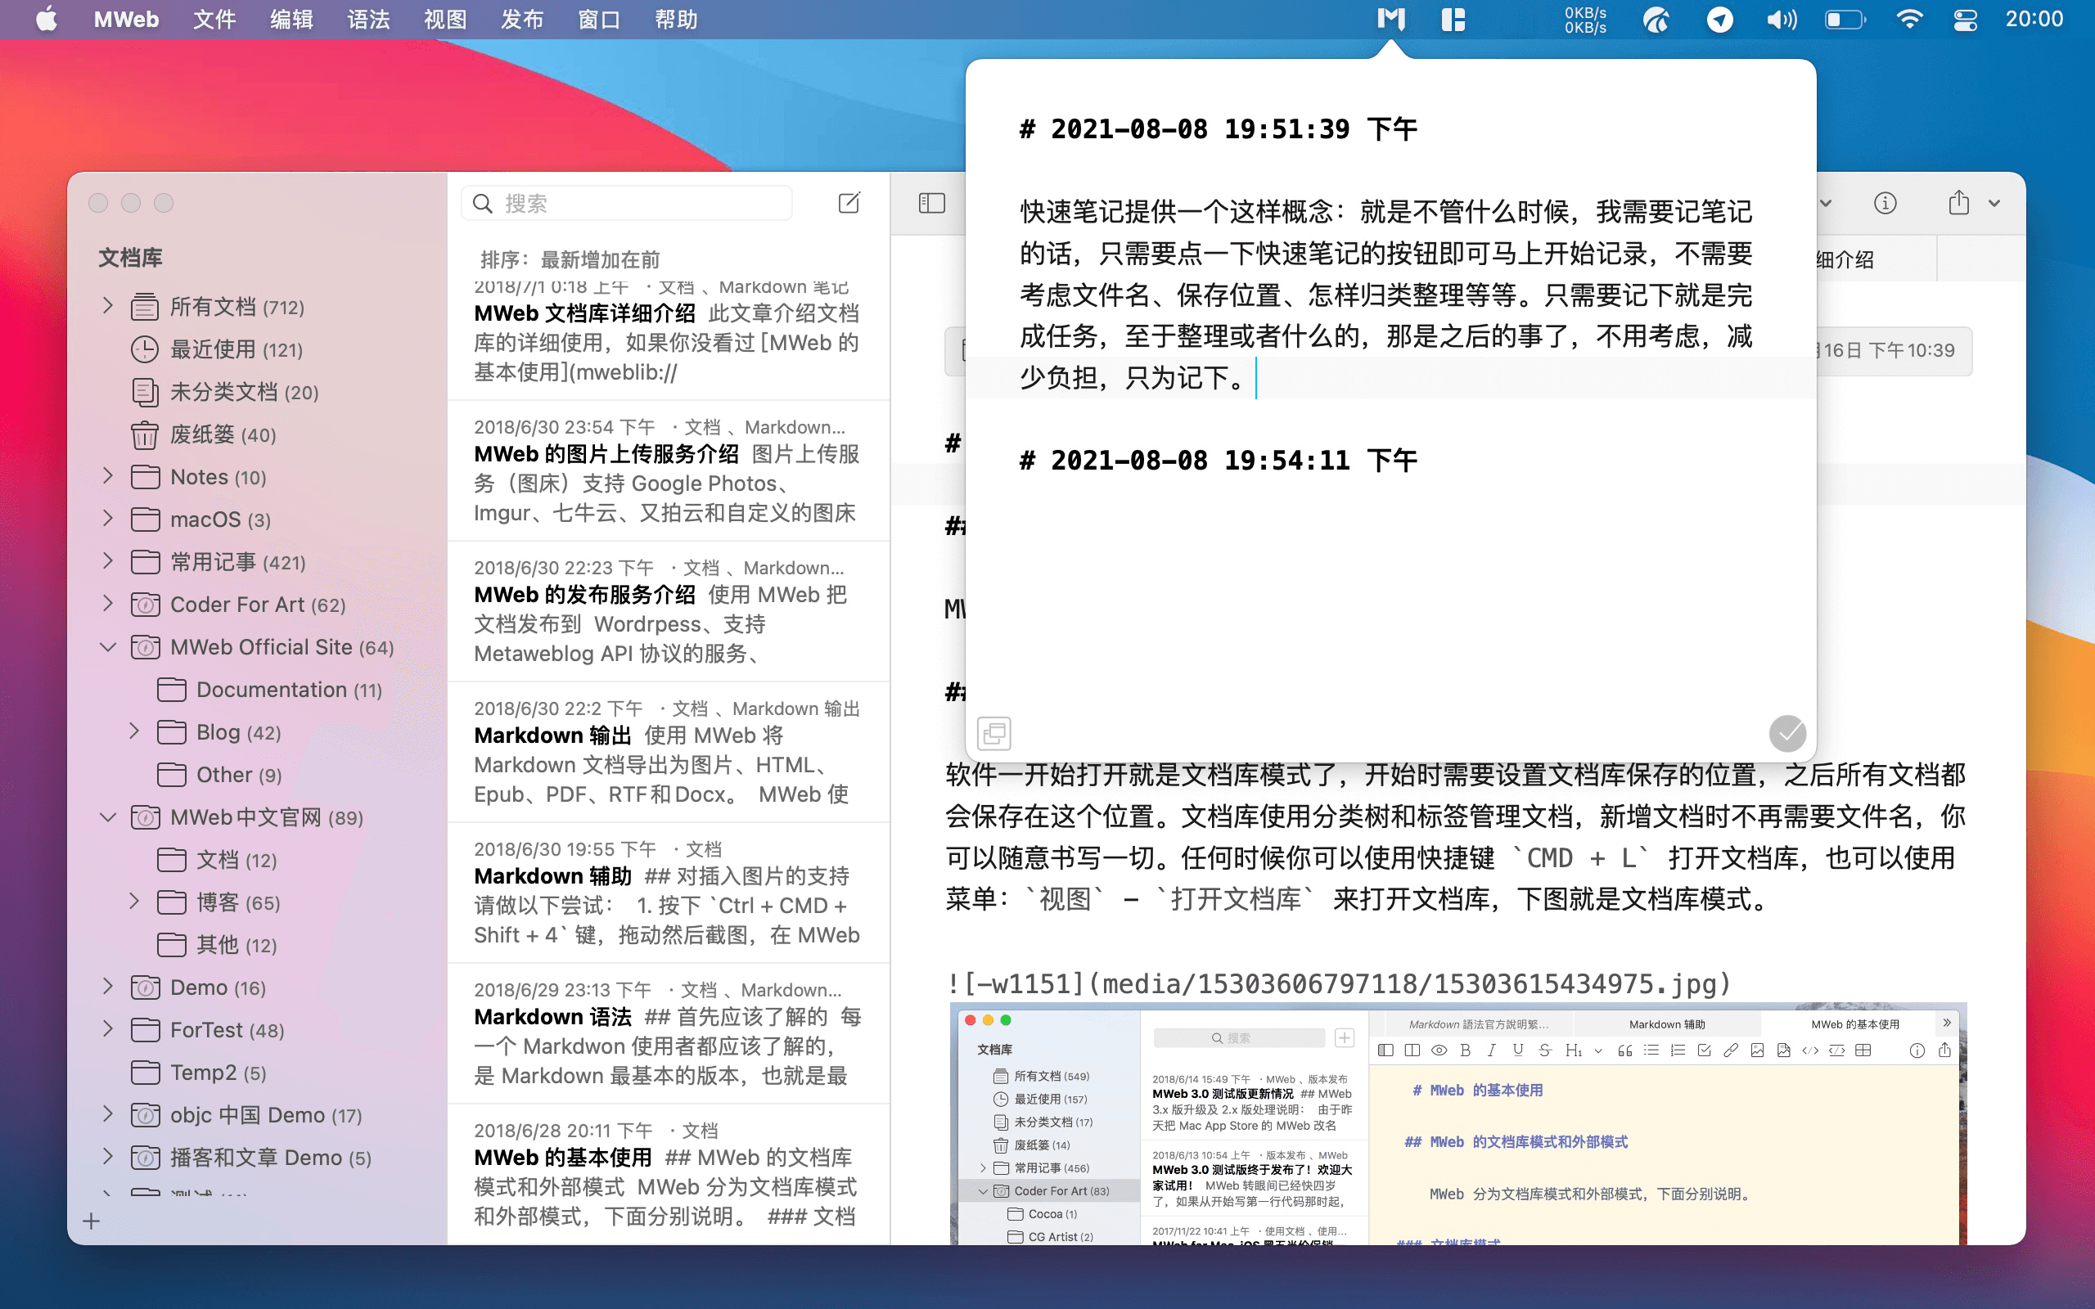
Task: Click inside the 搜索 search field
Action: pos(627,202)
